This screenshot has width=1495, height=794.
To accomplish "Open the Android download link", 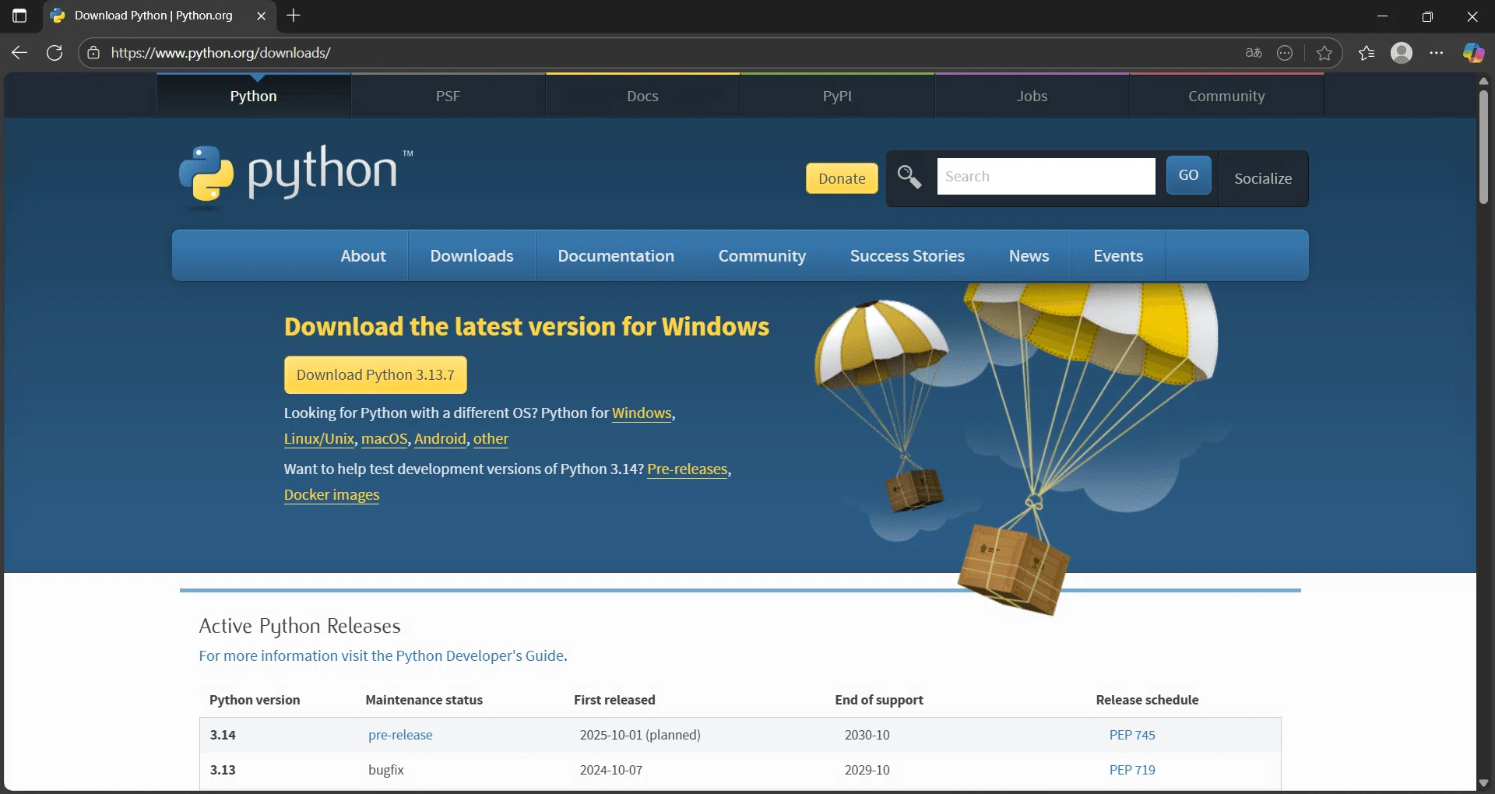I will click(x=440, y=439).
